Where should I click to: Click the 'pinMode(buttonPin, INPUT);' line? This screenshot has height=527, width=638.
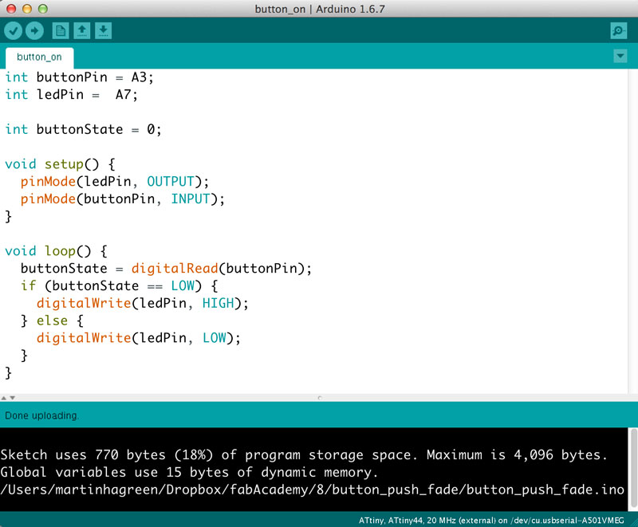[x=123, y=199]
